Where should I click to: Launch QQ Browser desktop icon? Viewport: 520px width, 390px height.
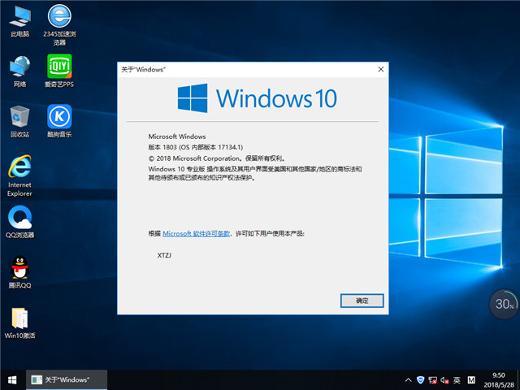pyautogui.click(x=19, y=222)
